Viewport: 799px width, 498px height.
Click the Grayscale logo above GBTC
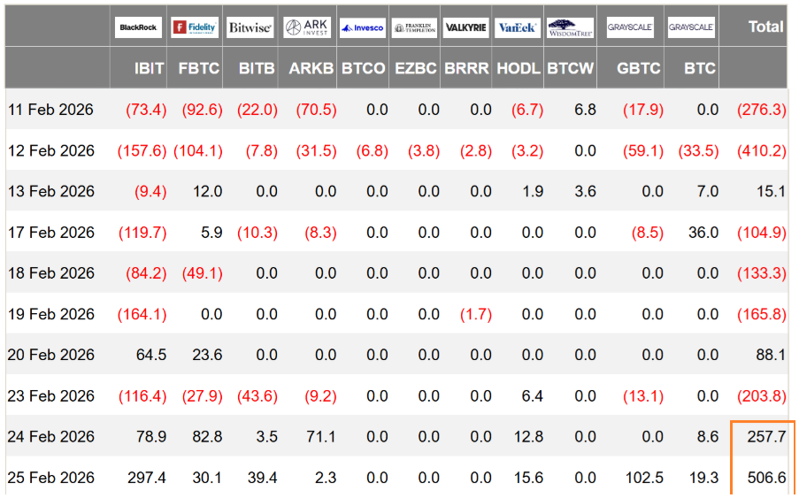630,27
